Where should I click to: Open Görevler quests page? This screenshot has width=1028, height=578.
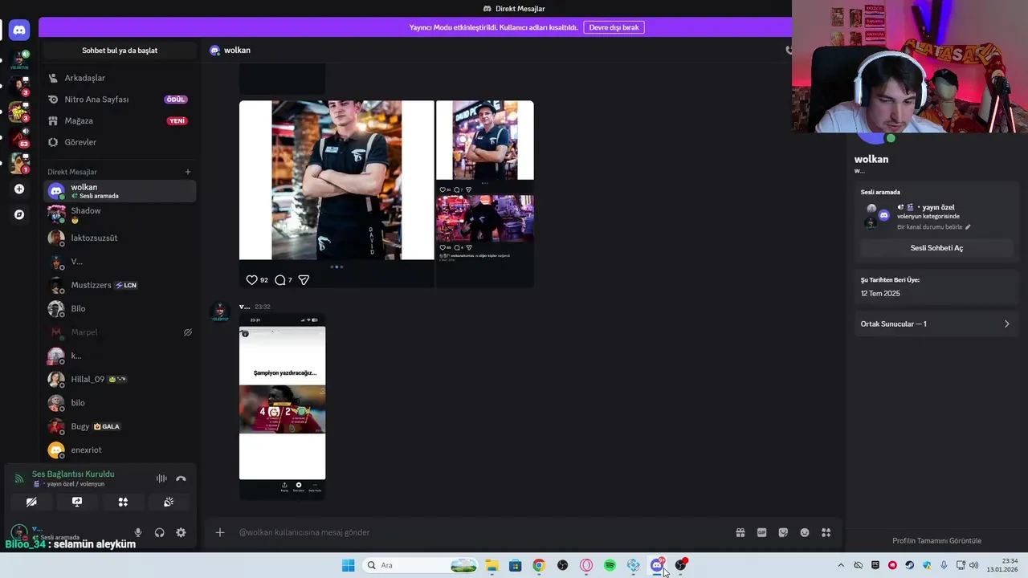coord(120,142)
